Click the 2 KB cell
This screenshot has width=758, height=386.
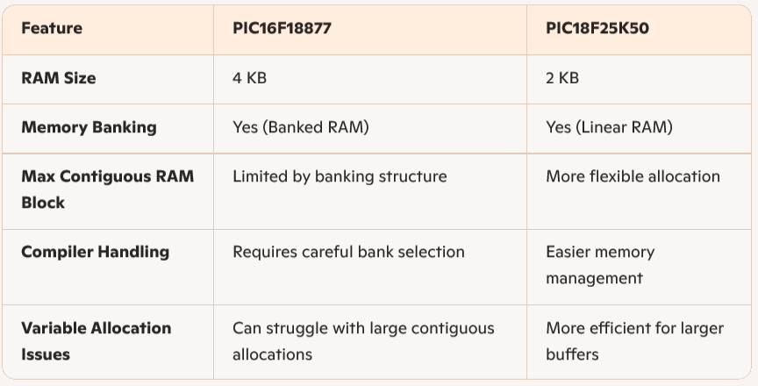(x=562, y=78)
